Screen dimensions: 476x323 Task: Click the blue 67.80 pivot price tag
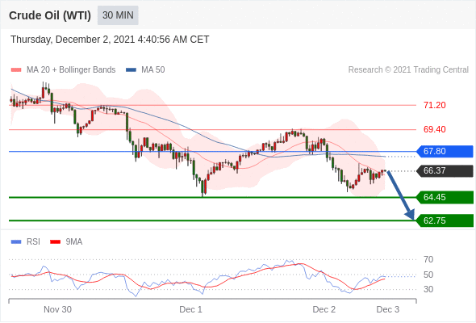(x=444, y=151)
